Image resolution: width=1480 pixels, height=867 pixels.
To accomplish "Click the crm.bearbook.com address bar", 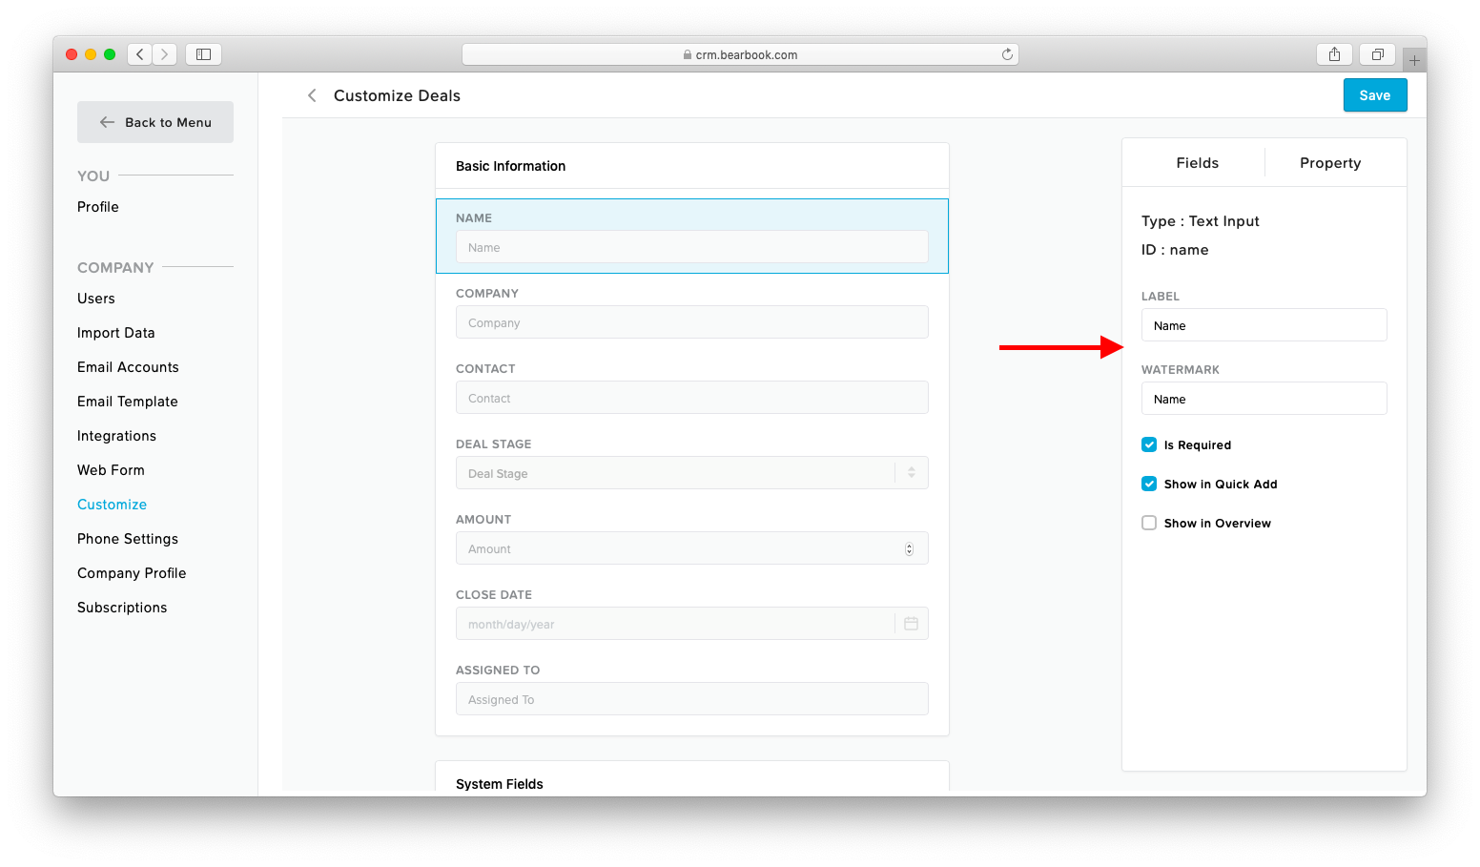I will point(740,54).
